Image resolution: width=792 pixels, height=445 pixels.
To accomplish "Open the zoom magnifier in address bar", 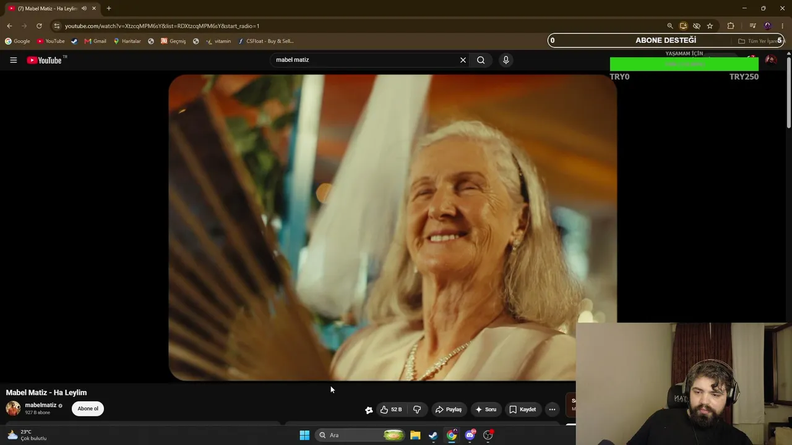I will click(x=669, y=26).
